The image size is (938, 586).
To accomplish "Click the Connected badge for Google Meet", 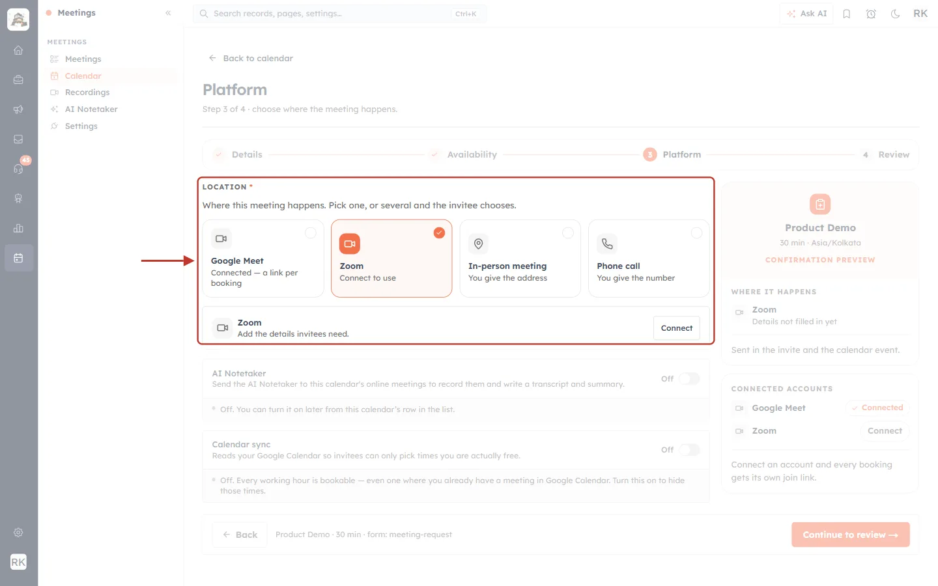I will [877, 408].
